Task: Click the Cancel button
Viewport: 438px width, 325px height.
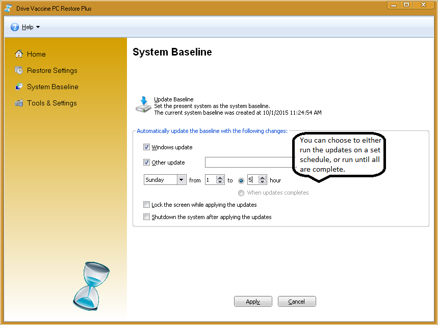Action: pos(297,302)
